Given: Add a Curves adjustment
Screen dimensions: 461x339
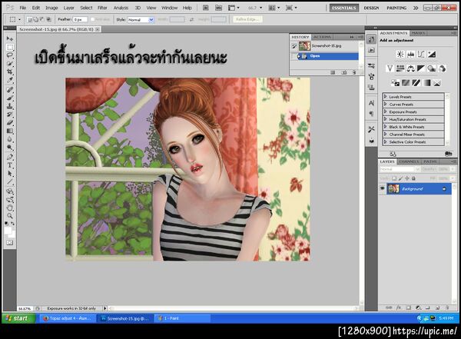Looking at the screenshot, I should click(421, 54).
